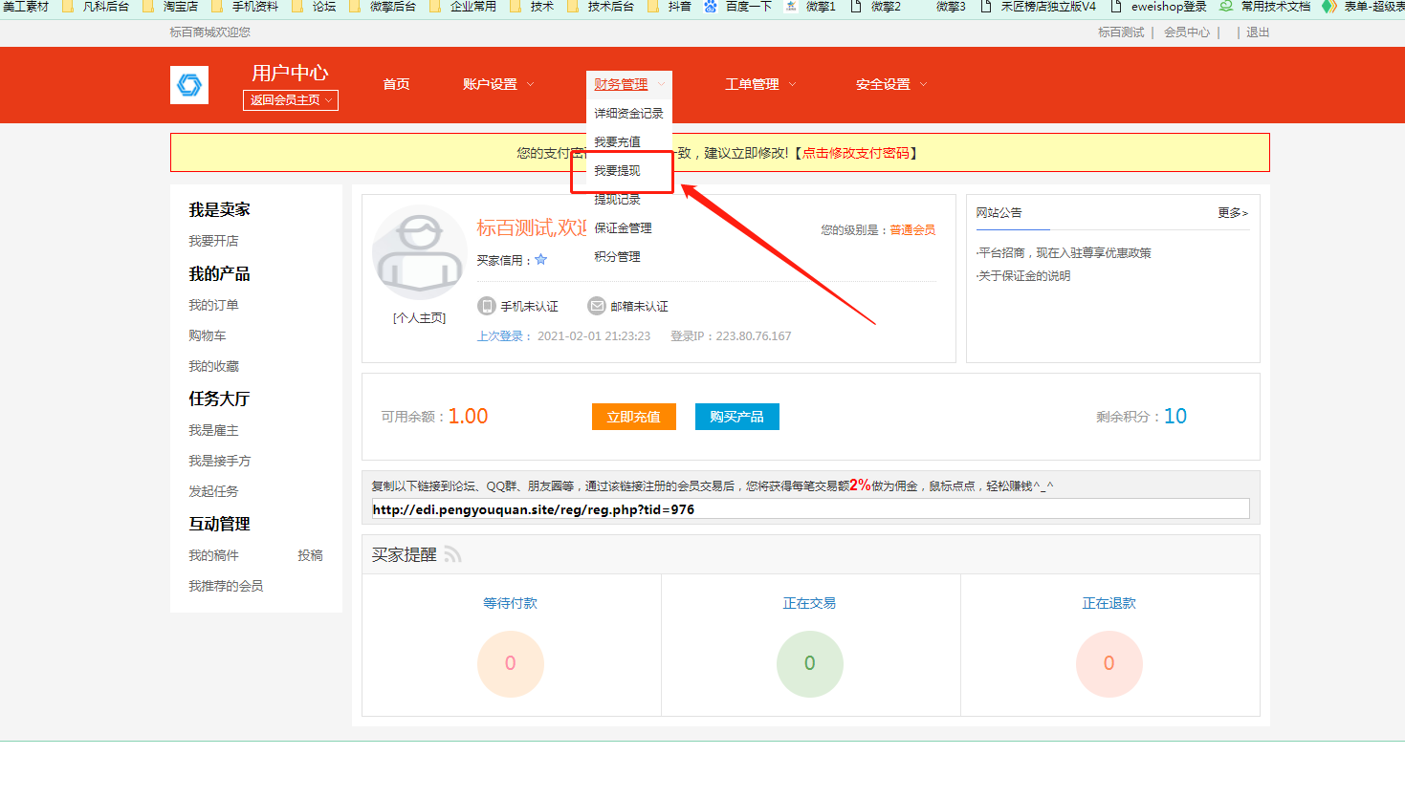Expand the 返回会员主页 dropdown
Viewport: 1405px width, 798px height.
click(291, 100)
